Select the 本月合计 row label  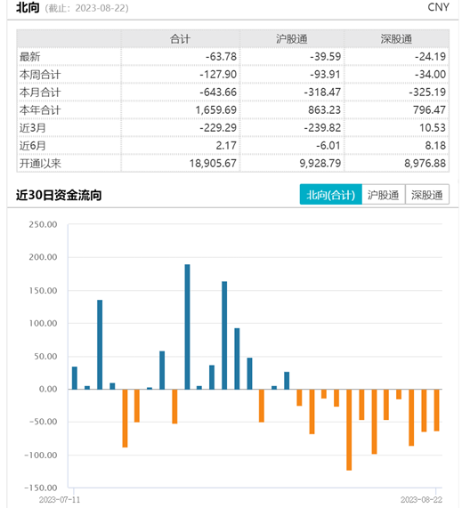tap(40, 93)
